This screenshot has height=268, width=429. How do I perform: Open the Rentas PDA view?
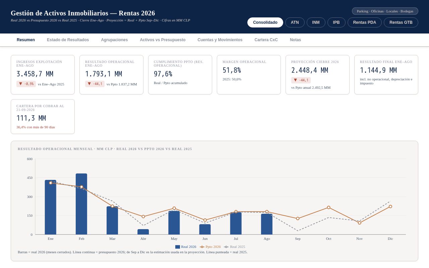[x=365, y=22]
